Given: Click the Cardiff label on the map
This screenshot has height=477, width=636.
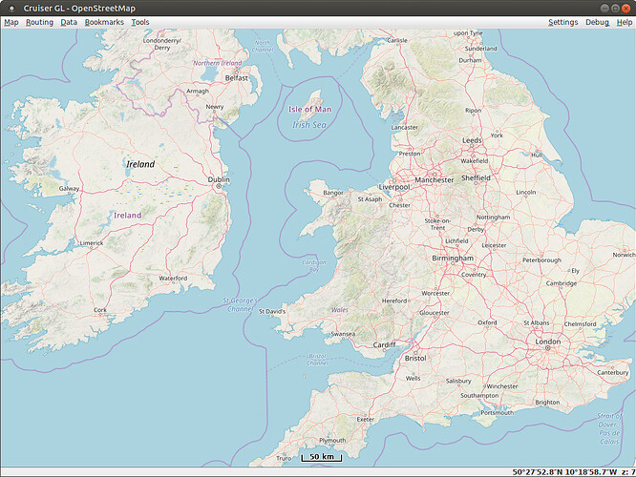Looking at the screenshot, I should (384, 345).
